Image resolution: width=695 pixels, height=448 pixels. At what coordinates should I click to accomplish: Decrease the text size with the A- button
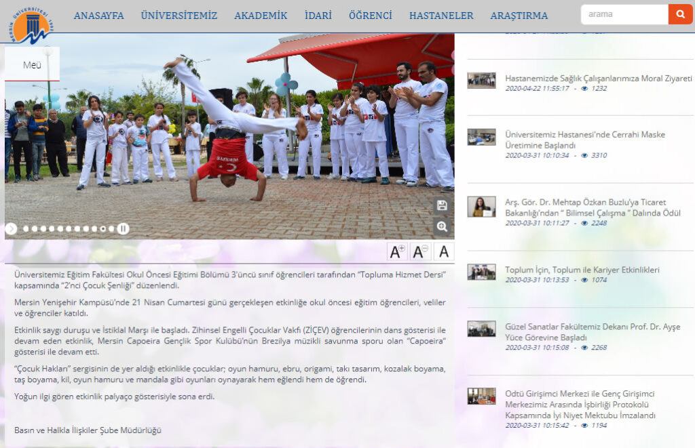[x=419, y=252]
